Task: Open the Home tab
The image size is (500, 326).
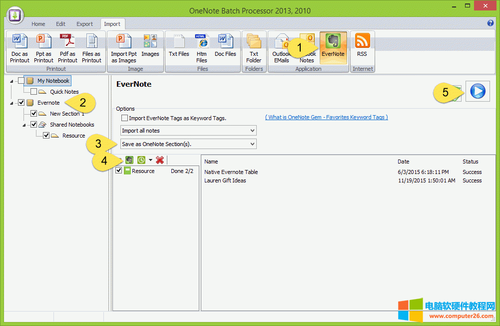Action: click(38, 23)
